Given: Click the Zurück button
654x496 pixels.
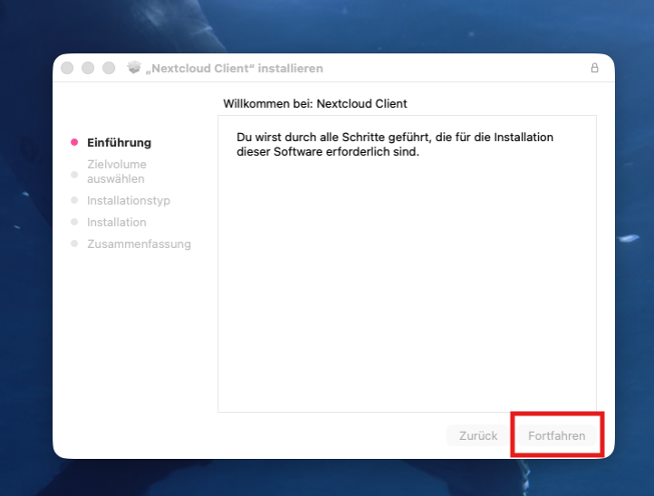Looking at the screenshot, I should tap(478, 435).
